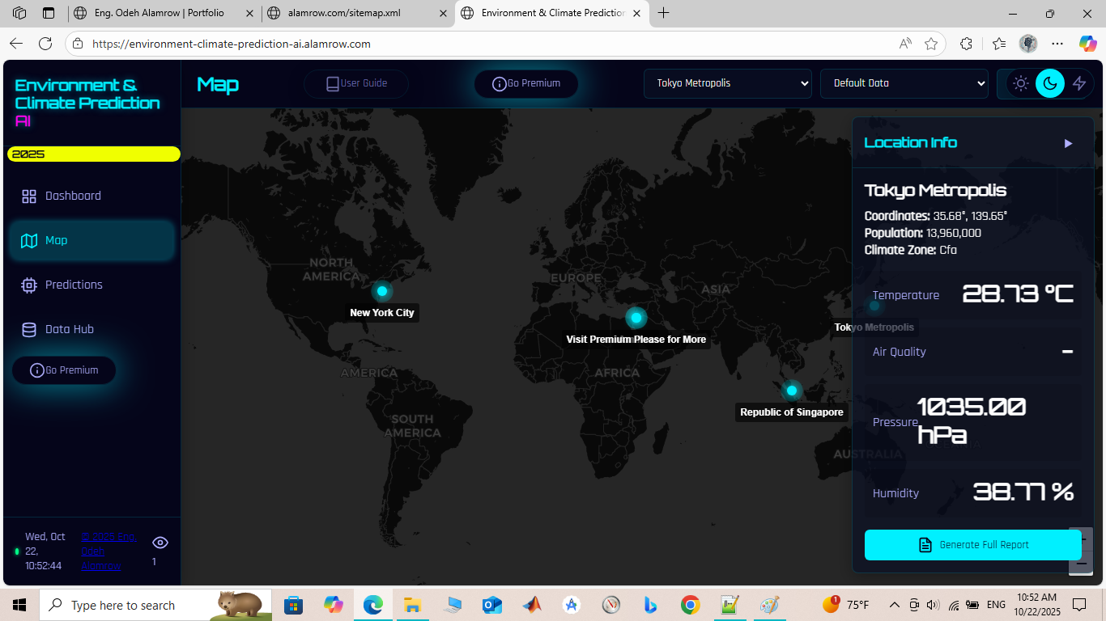This screenshot has height=621, width=1106.
Task: Enable the lightning bolt theme mode
Action: click(1079, 83)
